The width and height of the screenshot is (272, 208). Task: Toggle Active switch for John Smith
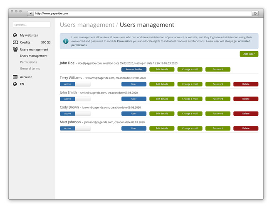75,99
